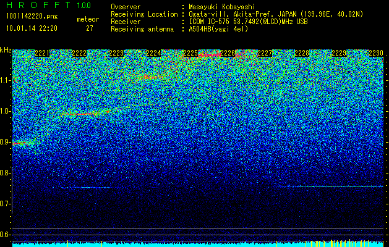Screen dimensions: 389x247
Task: Click the 2224 time marker
Action: point(153,53)
